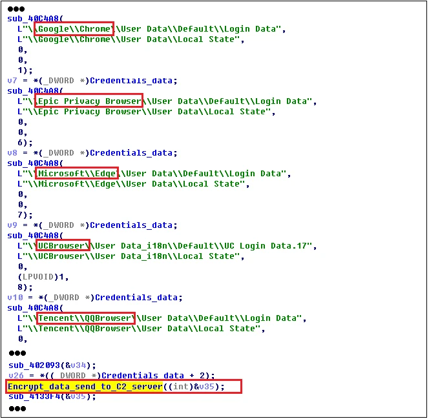Click the argument "8);" in the UCBrowser call
The image size is (429, 419).
click(x=25, y=287)
